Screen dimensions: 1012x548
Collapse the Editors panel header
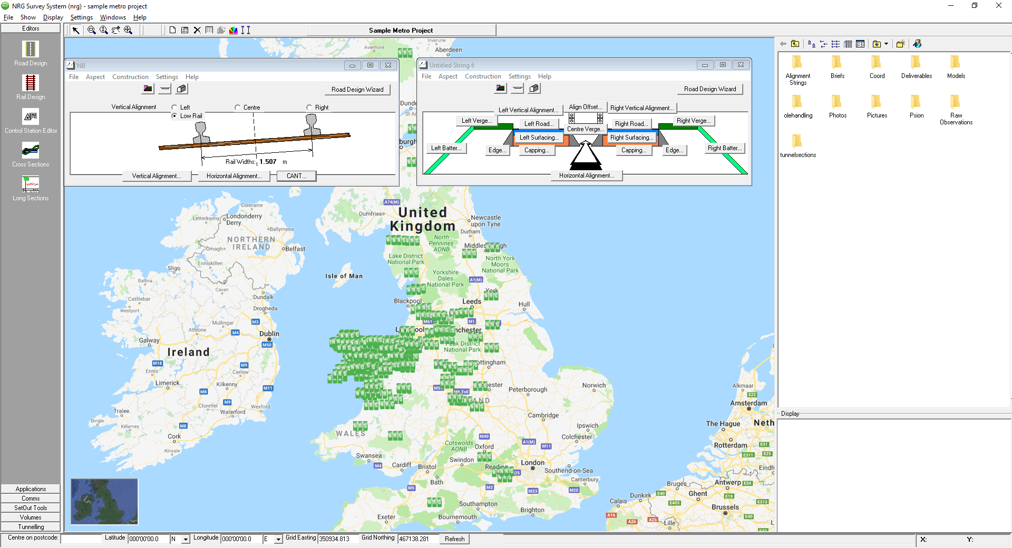[x=31, y=28]
